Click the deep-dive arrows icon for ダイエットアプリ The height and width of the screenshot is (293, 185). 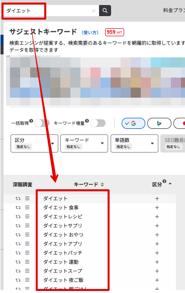coord(18,244)
